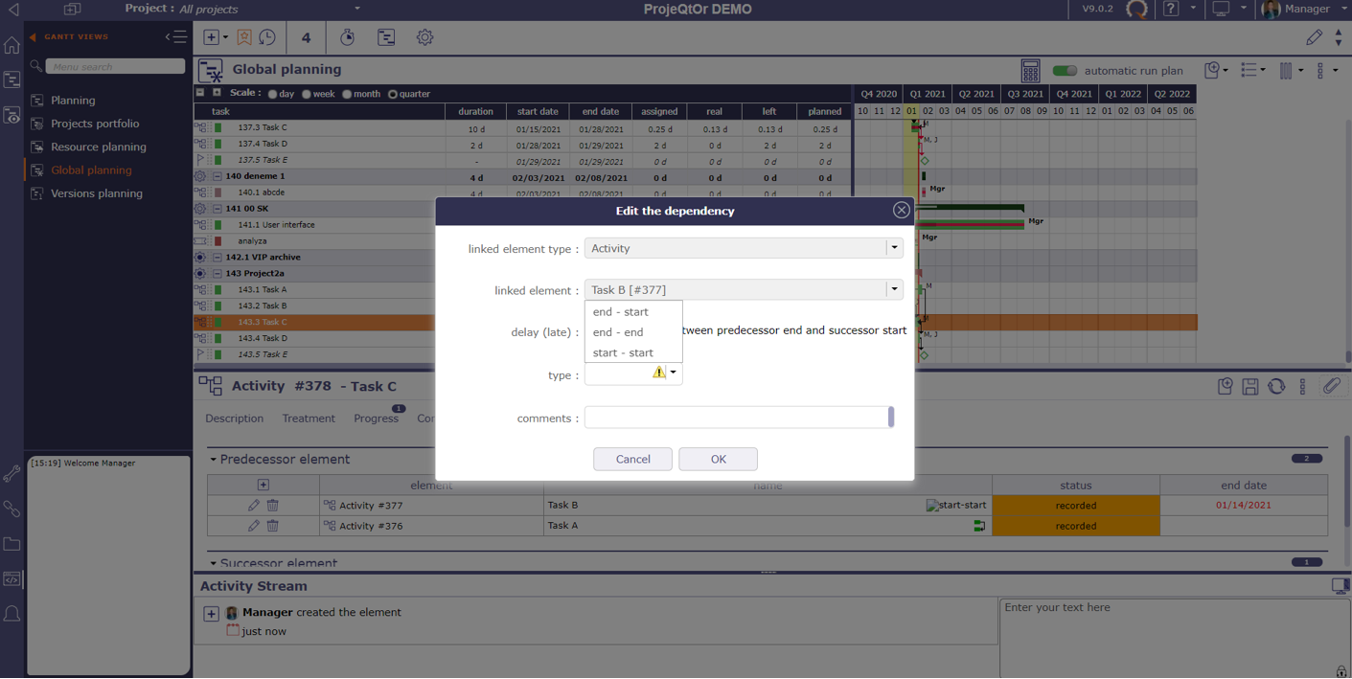Open Resource planning in the Gantt views menu
Viewport: 1352px width, 679px height.
98,147
